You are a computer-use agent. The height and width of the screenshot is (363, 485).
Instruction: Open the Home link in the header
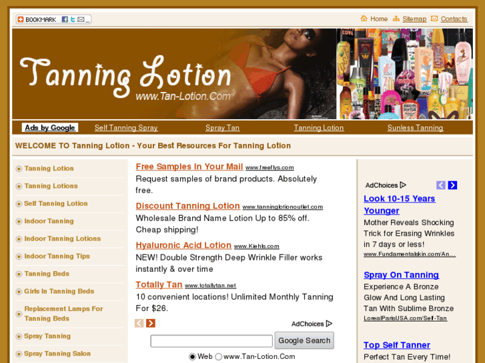coord(379,19)
